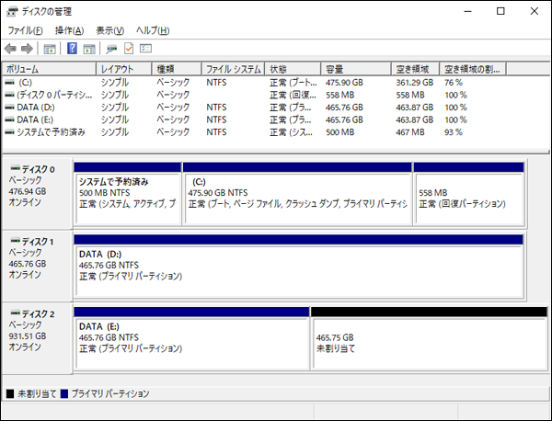Open the 表示(V) menu
Screen dimensions: 552x421
pyautogui.click(x=109, y=30)
